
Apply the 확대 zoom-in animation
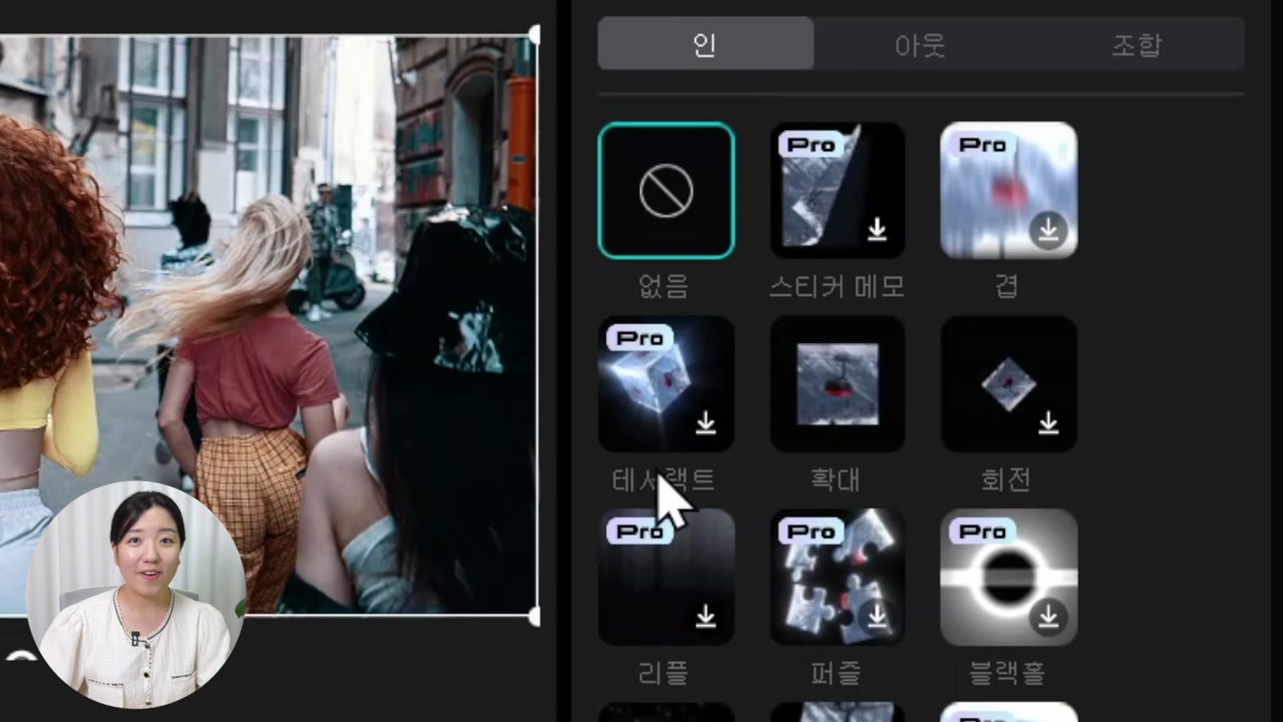(x=837, y=384)
